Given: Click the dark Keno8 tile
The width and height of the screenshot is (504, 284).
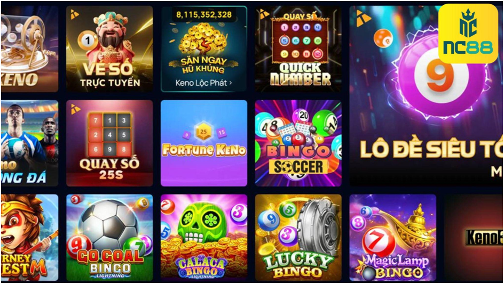Looking at the screenshot, I should pyautogui.click(x=474, y=238).
